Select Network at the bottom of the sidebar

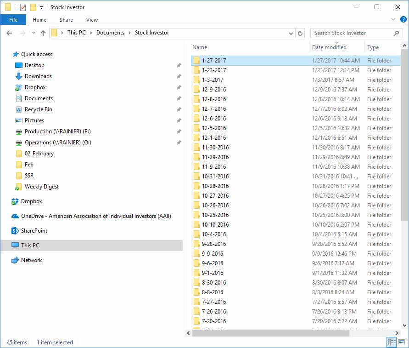pyautogui.click(x=31, y=260)
